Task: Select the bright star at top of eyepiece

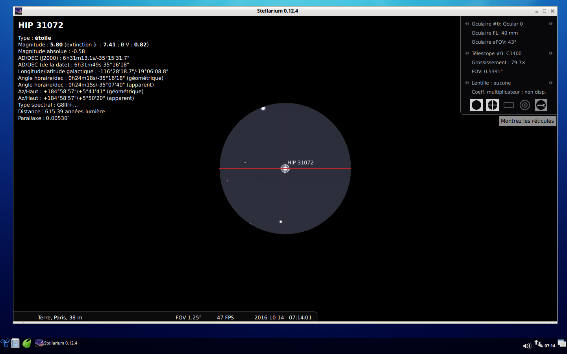Action: point(263,108)
